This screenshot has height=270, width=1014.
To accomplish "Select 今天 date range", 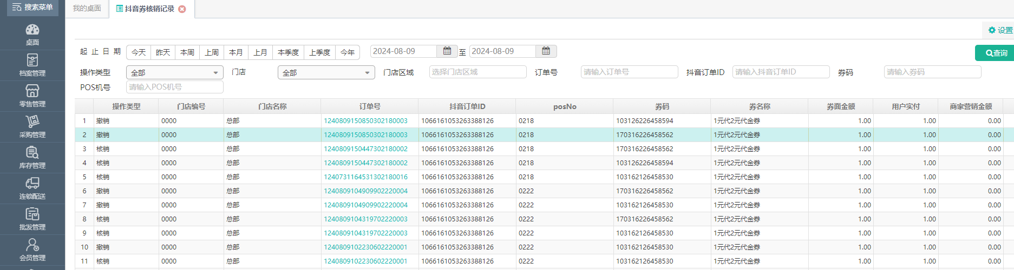I will (139, 52).
